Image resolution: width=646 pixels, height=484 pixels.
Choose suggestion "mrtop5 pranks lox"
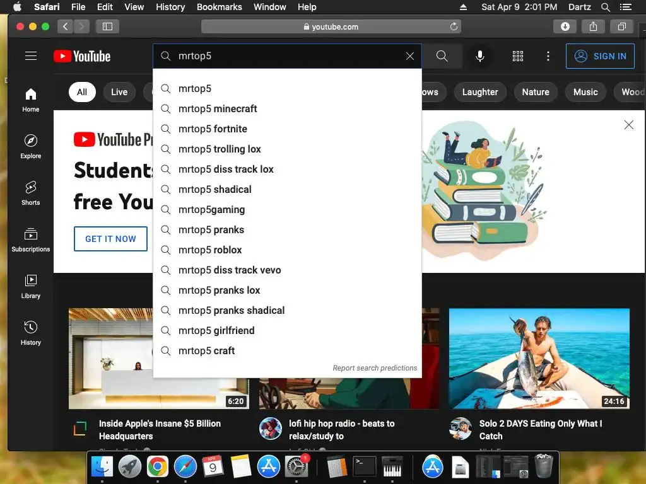pos(287,290)
